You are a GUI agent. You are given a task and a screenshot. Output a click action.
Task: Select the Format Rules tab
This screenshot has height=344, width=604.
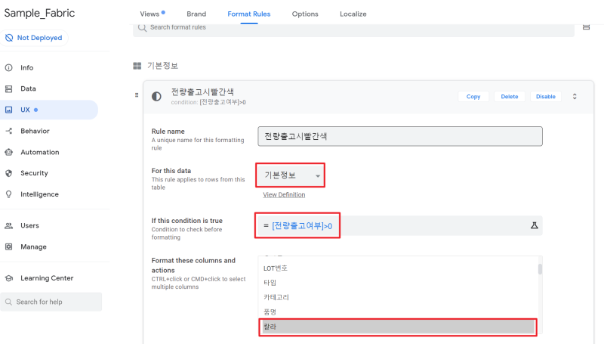tap(249, 14)
